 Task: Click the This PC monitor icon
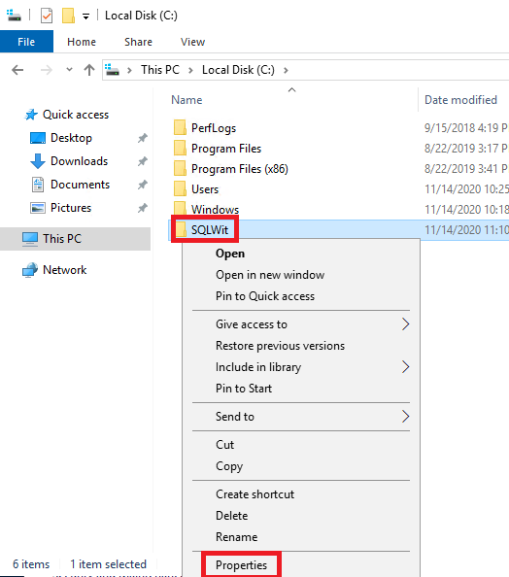point(30,239)
